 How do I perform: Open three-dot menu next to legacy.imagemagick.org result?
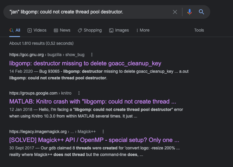click(103, 132)
